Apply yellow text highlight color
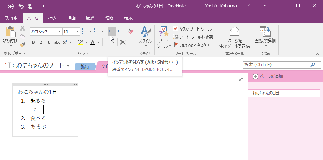This screenshot has height=160, width=323. (x=80, y=42)
